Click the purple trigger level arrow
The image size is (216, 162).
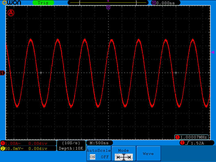point(212,52)
